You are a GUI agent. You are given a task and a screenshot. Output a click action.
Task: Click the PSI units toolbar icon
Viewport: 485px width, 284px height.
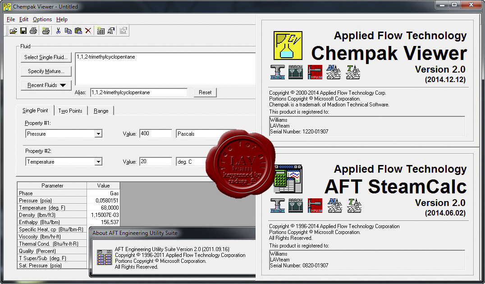click(x=111, y=31)
